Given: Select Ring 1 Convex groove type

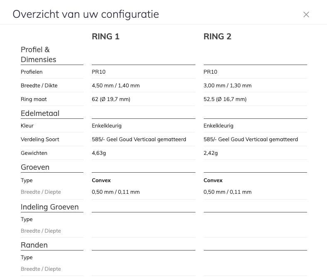Looking at the screenshot, I should (101, 181).
